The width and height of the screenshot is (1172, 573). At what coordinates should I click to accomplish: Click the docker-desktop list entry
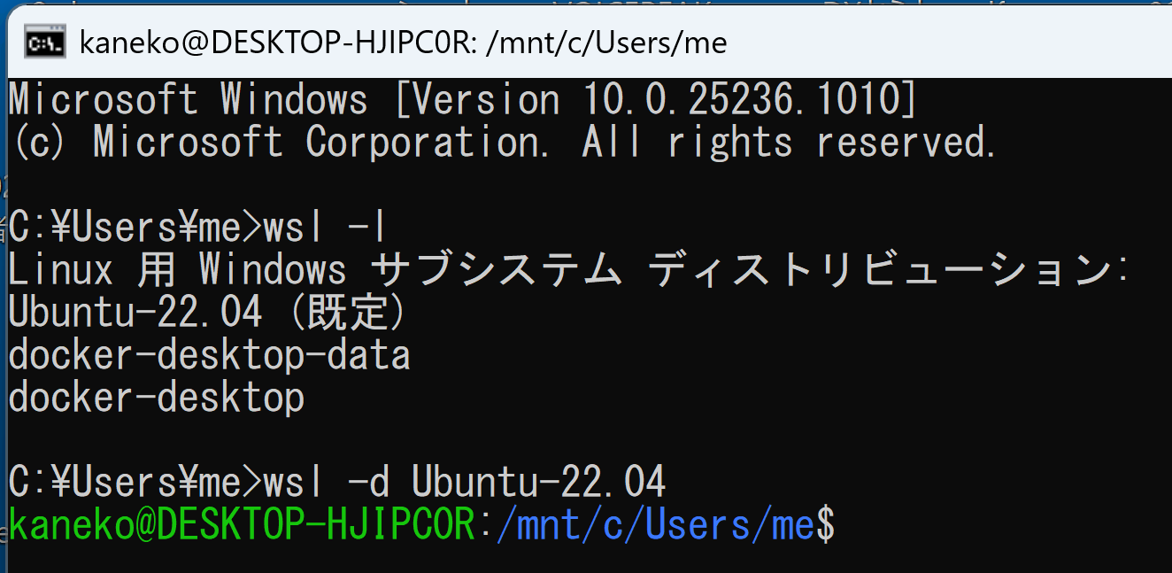tap(157, 398)
